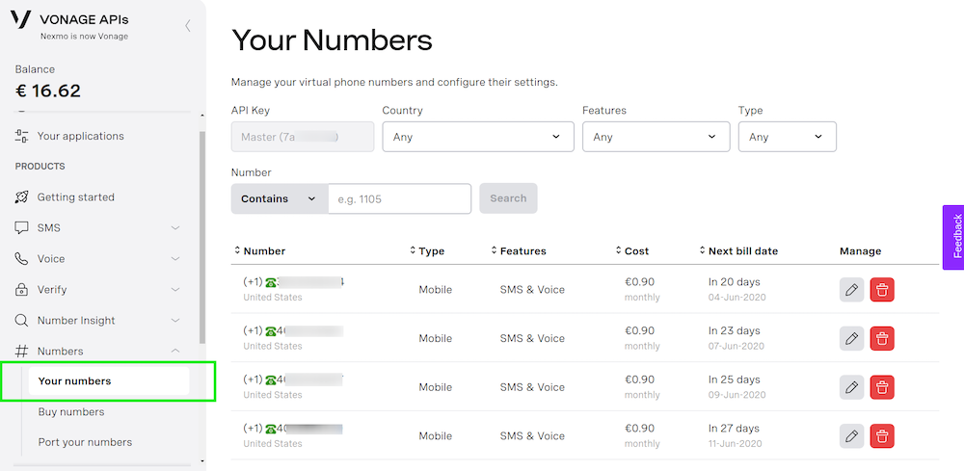The height and width of the screenshot is (471, 964).
Task: Click the sidebar vertical scrollbar
Action: pos(202,237)
